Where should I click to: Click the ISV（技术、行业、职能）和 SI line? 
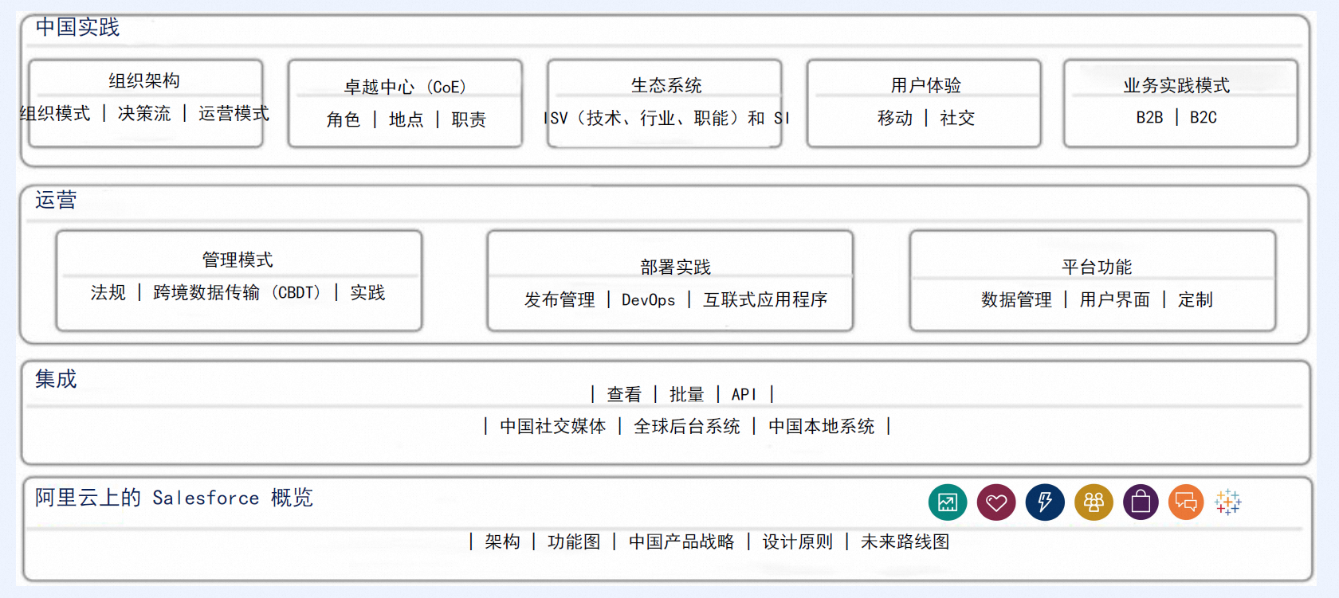(x=666, y=118)
